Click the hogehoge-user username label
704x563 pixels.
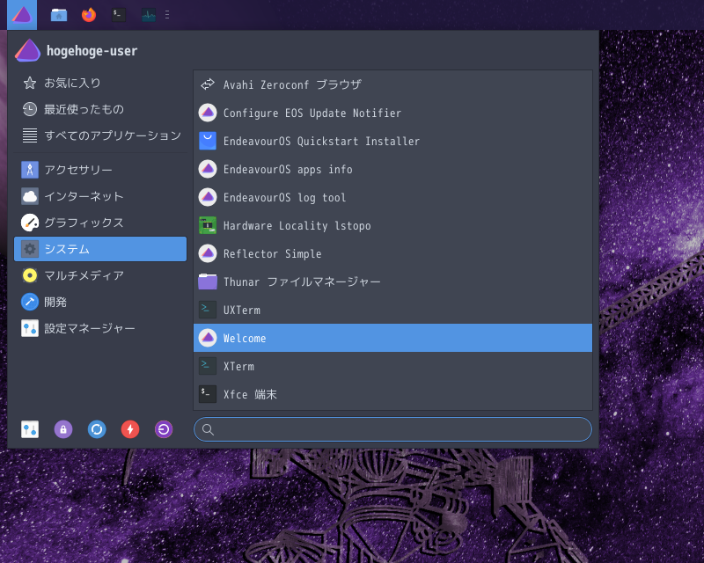92,51
